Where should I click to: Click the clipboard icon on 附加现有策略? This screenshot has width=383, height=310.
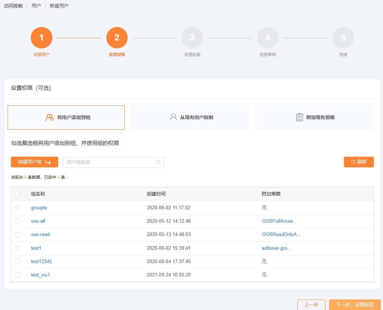[x=299, y=117]
